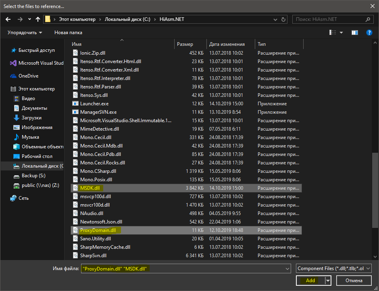The height and width of the screenshot is (291, 379).
Task: Toggle the preview pane icon
Action: tap(355, 33)
